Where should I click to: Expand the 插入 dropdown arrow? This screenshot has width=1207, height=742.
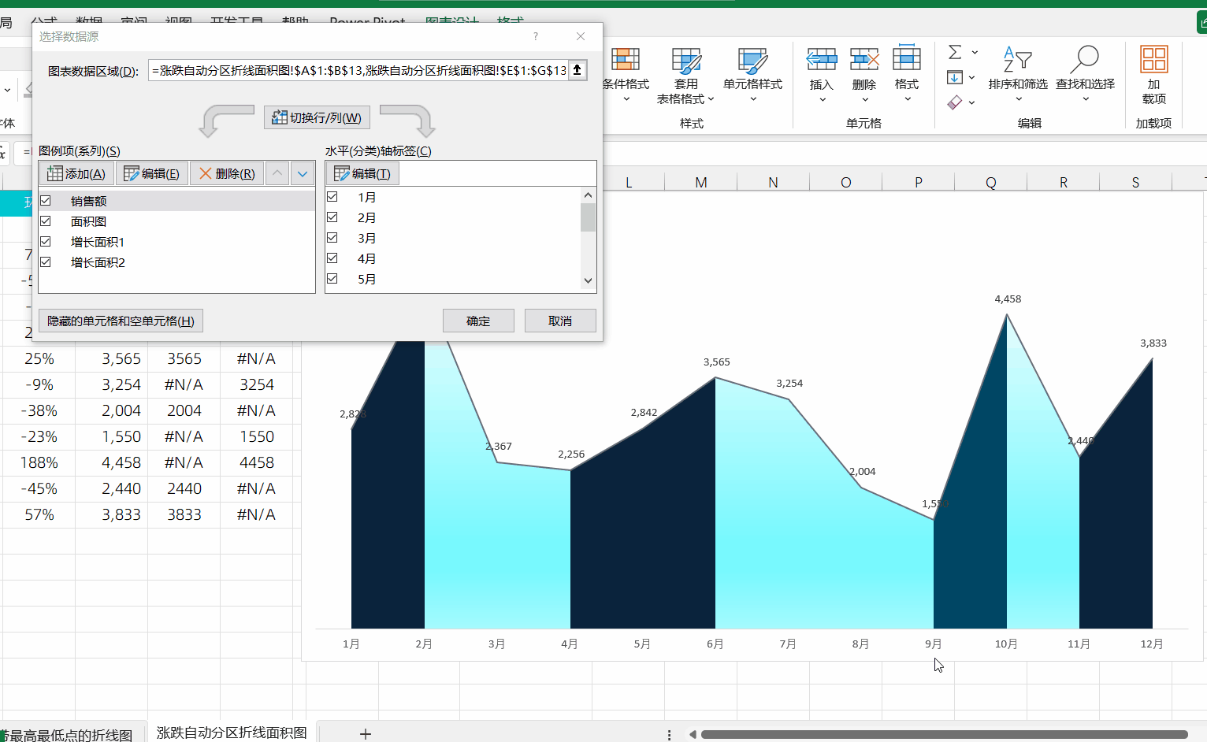coord(822,99)
